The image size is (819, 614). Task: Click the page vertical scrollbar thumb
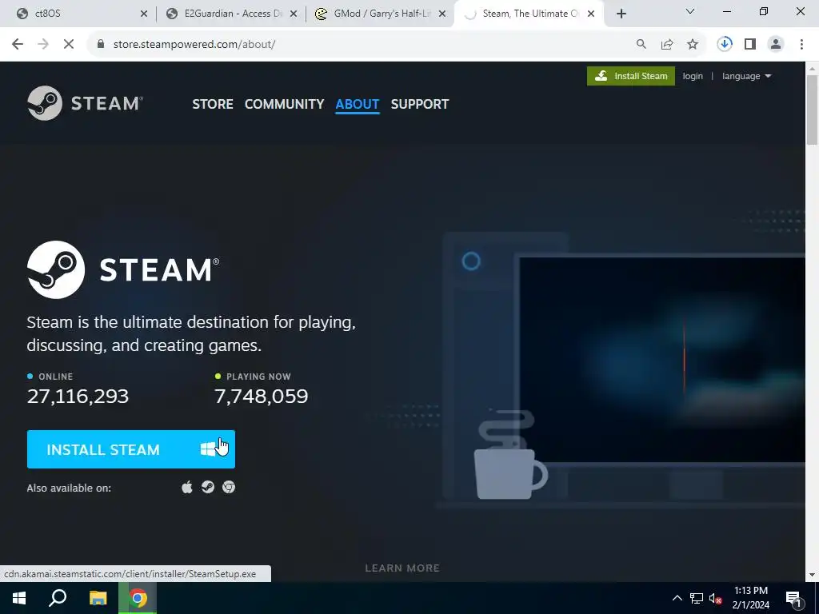[812, 110]
